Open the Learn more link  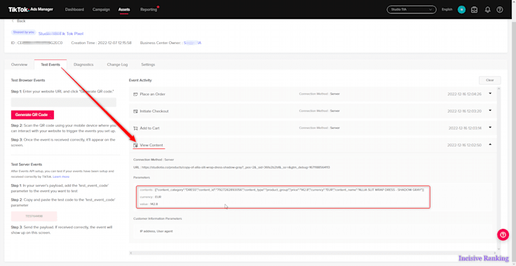click(61, 176)
